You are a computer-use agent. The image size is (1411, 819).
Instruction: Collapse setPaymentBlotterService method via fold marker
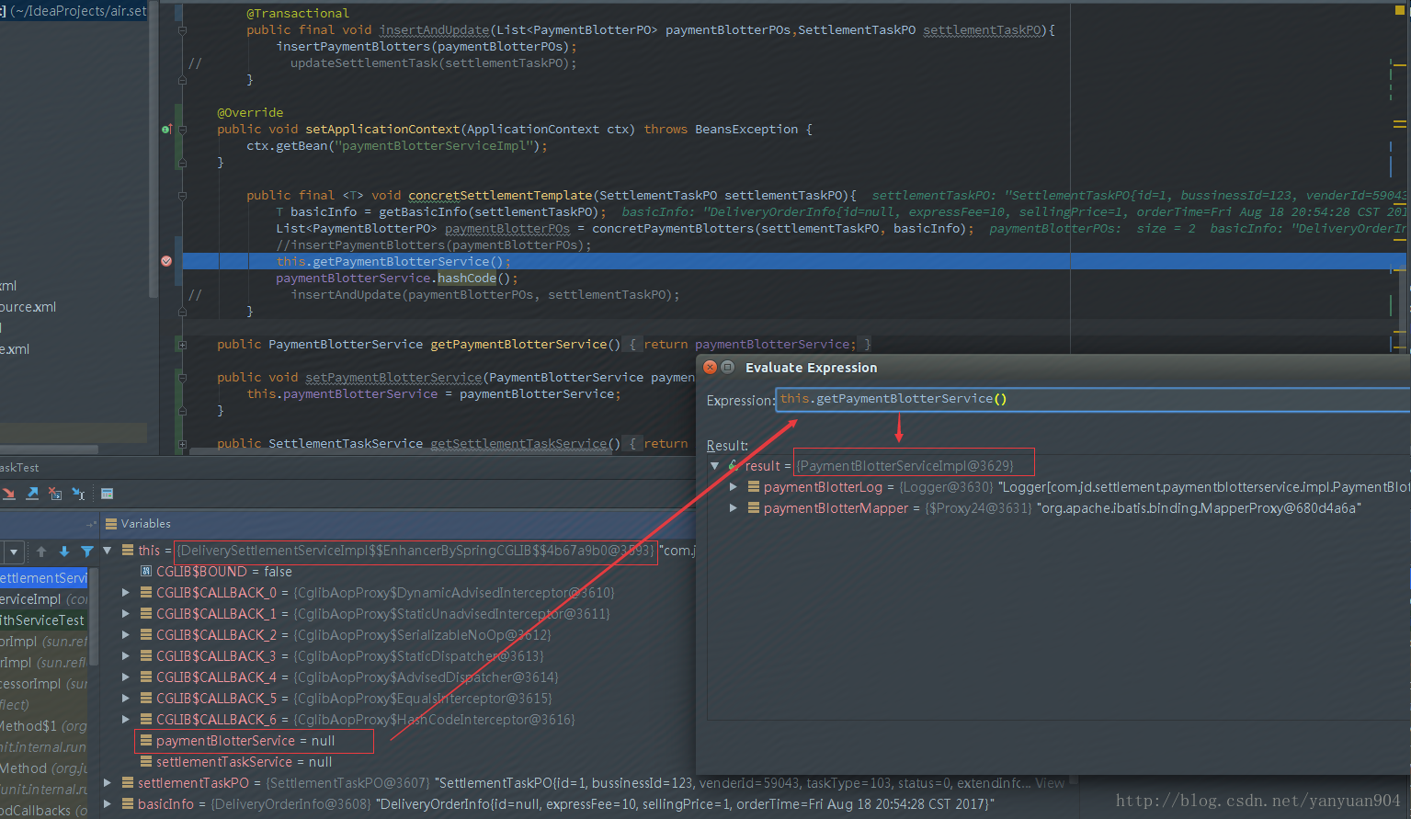pos(182,378)
